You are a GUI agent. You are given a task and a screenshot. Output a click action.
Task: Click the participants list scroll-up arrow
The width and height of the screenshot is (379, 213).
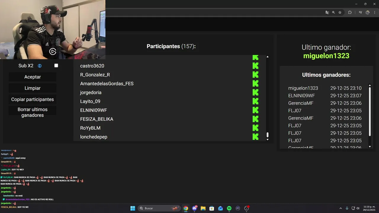(267, 57)
